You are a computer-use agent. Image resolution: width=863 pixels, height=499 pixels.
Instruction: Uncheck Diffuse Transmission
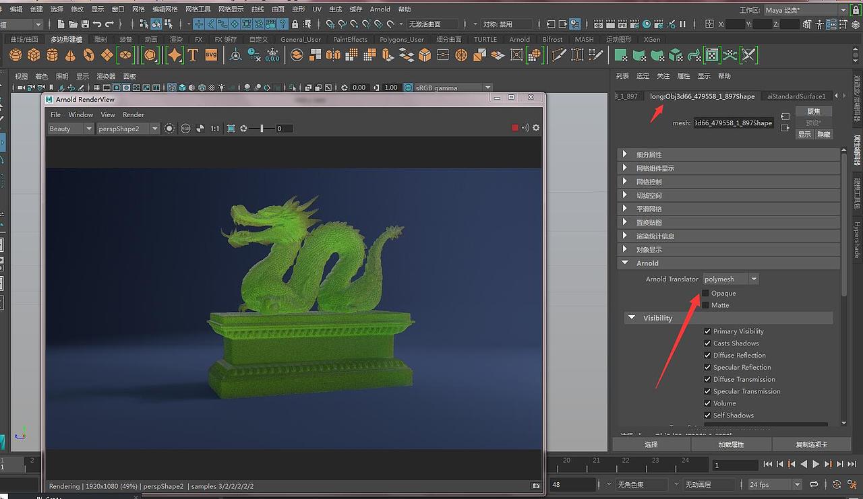(x=707, y=379)
